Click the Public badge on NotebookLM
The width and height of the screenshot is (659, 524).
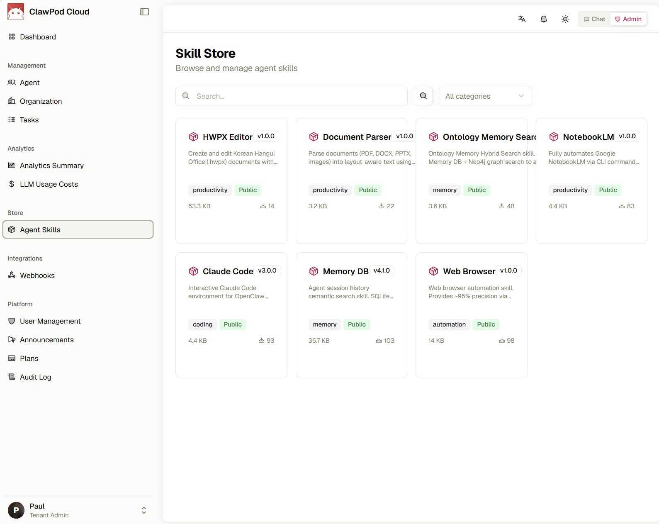608,190
